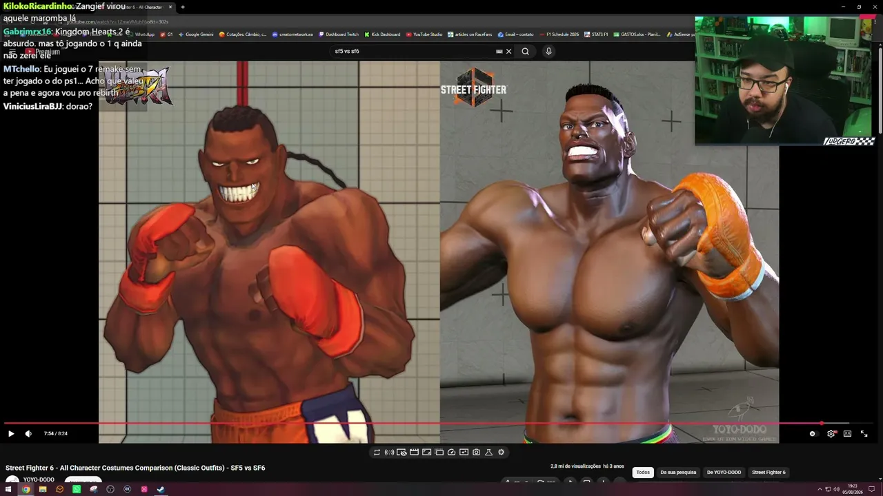
Task: Select the 'Todos' filter chip
Action: tap(643, 472)
